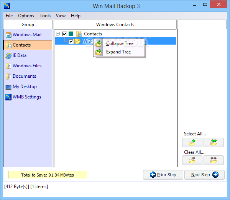
Task: Select the My Desktop group
Action: point(28,87)
